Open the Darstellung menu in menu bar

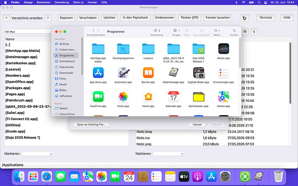pos(62,3)
